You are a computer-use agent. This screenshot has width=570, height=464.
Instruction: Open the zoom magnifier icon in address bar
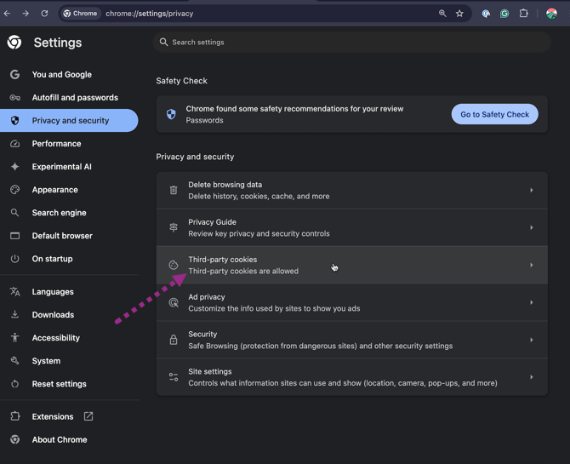click(x=442, y=14)
